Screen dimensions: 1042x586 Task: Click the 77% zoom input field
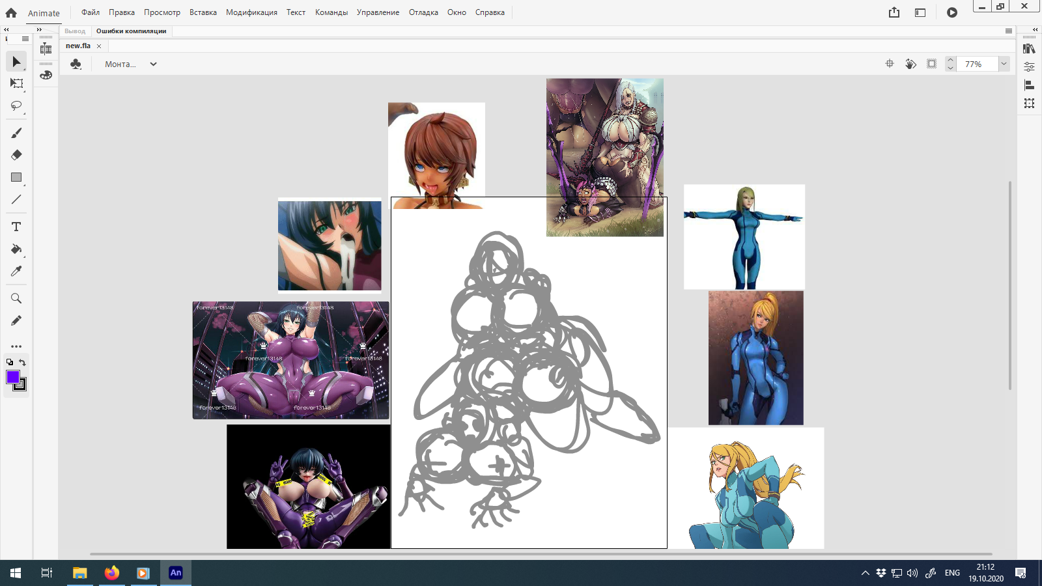click(977, 64)
